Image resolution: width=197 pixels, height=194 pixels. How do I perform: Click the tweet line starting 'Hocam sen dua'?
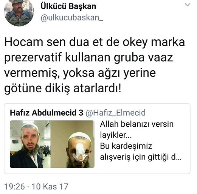95,42
